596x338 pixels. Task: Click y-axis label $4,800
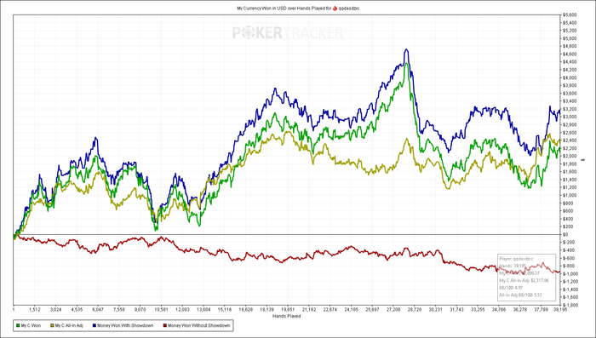(569, 46)
